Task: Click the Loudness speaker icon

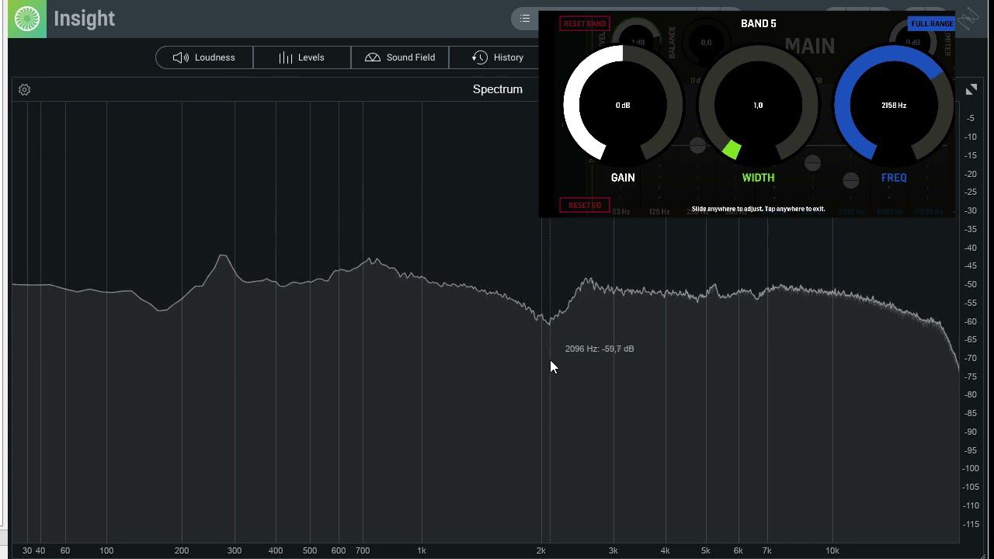Action: pos(181,57)
